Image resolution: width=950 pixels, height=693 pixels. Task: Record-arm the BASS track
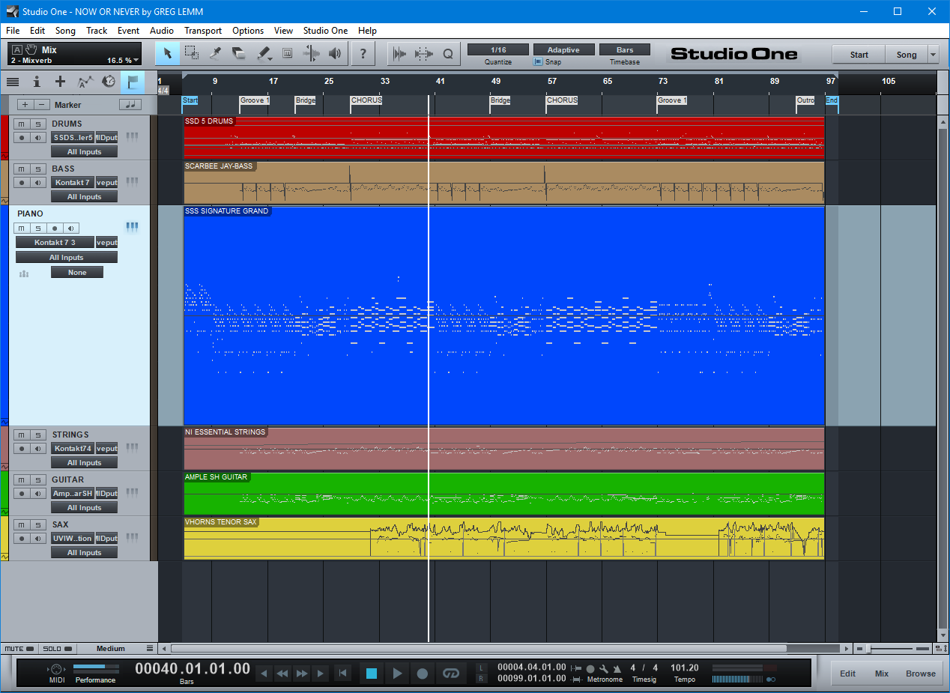pyautogui.click(x=22, y=182)
